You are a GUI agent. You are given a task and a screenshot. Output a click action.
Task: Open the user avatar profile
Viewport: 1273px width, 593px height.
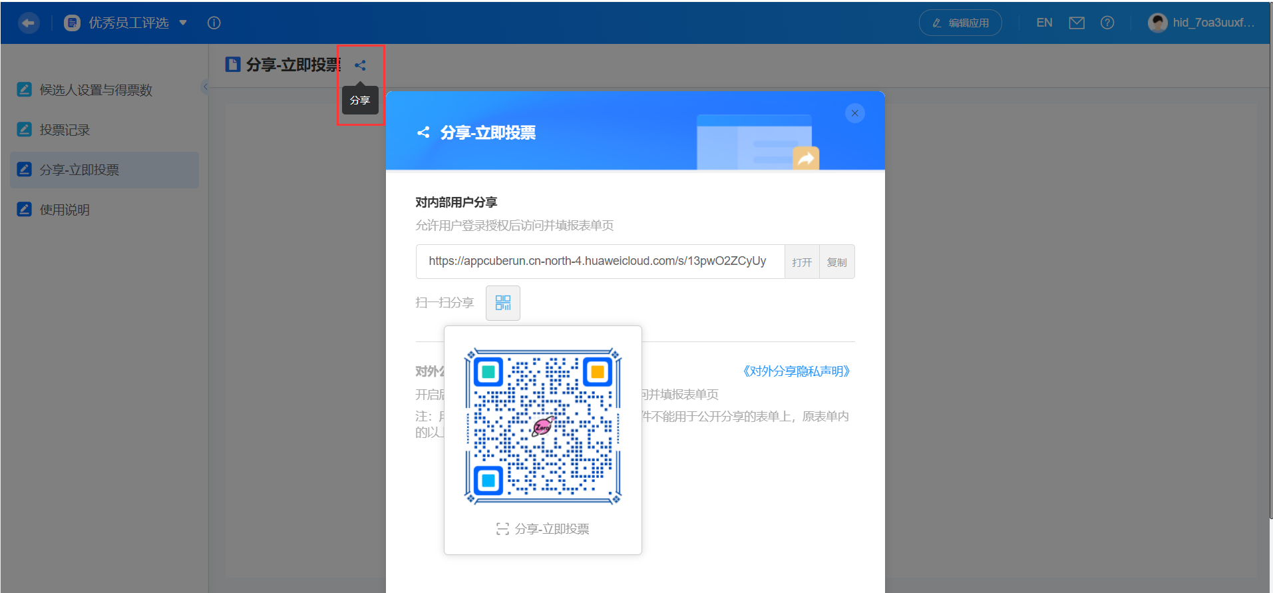tap(1158, 23)
